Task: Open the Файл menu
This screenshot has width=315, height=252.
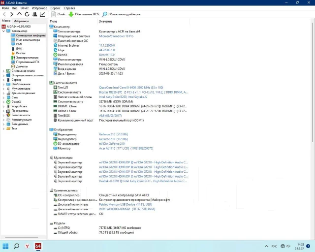Action: (x=5, y=8)
